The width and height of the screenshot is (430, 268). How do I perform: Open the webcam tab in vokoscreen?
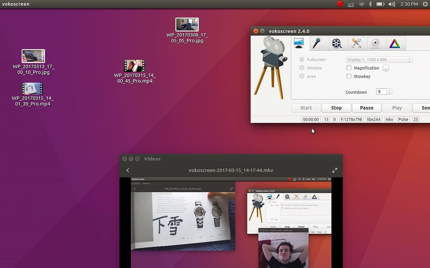(x=376, y=43)
